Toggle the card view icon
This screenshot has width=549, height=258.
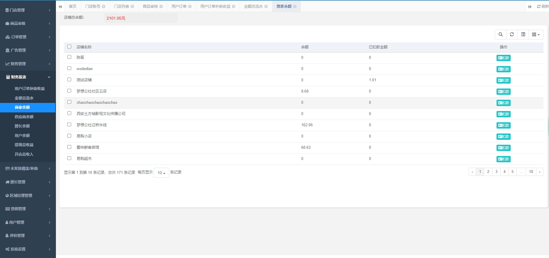[523, 35]
